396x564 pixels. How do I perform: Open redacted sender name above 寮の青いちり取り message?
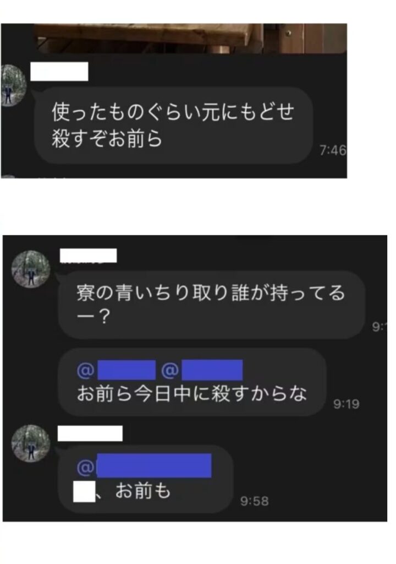coord(89,256)
